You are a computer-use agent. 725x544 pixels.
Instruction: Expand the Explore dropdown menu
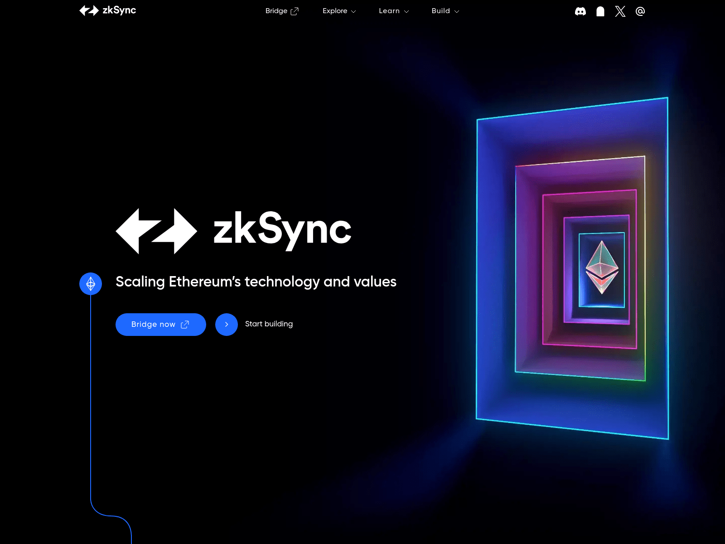(339, 11)
